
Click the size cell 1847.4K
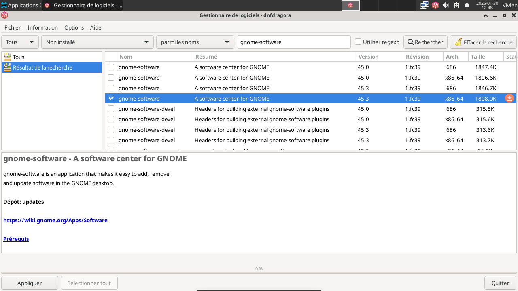[486, 67]
